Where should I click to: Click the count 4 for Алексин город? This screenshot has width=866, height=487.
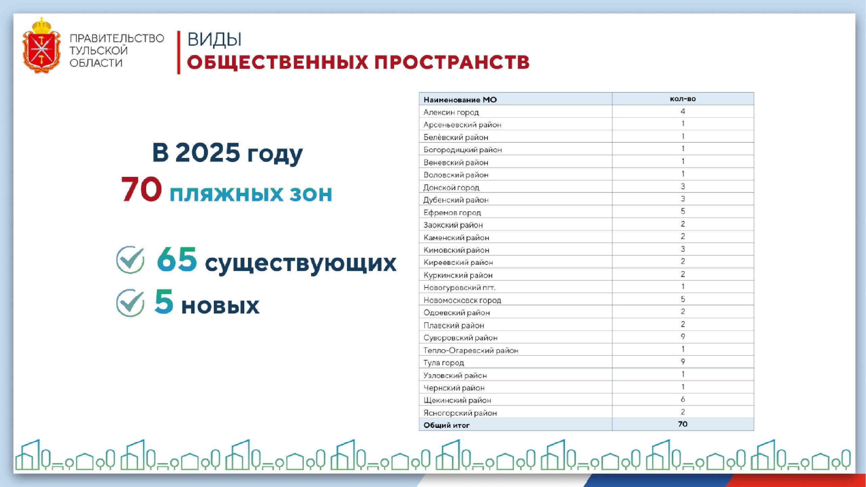tap(683, 111)
